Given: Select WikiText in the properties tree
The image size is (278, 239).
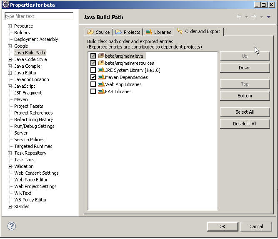Looking at the screenshot, I should pyautogui.click(x=23, y=193).
